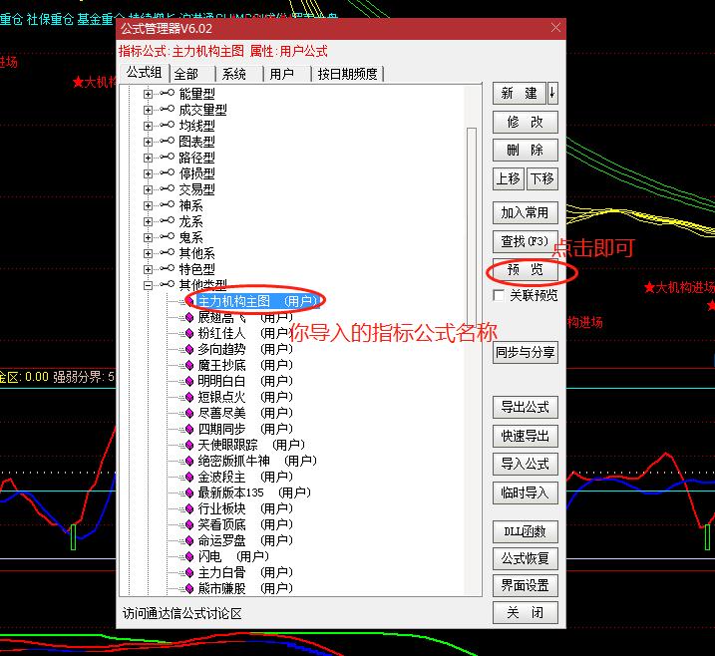Expand the 图表型 tree node
Viewport: 715px width, 656px height.
click(x=148, y=142)
